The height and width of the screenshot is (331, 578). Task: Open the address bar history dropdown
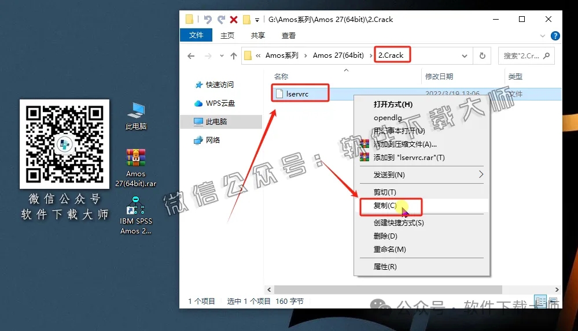(x=465, y=56)
